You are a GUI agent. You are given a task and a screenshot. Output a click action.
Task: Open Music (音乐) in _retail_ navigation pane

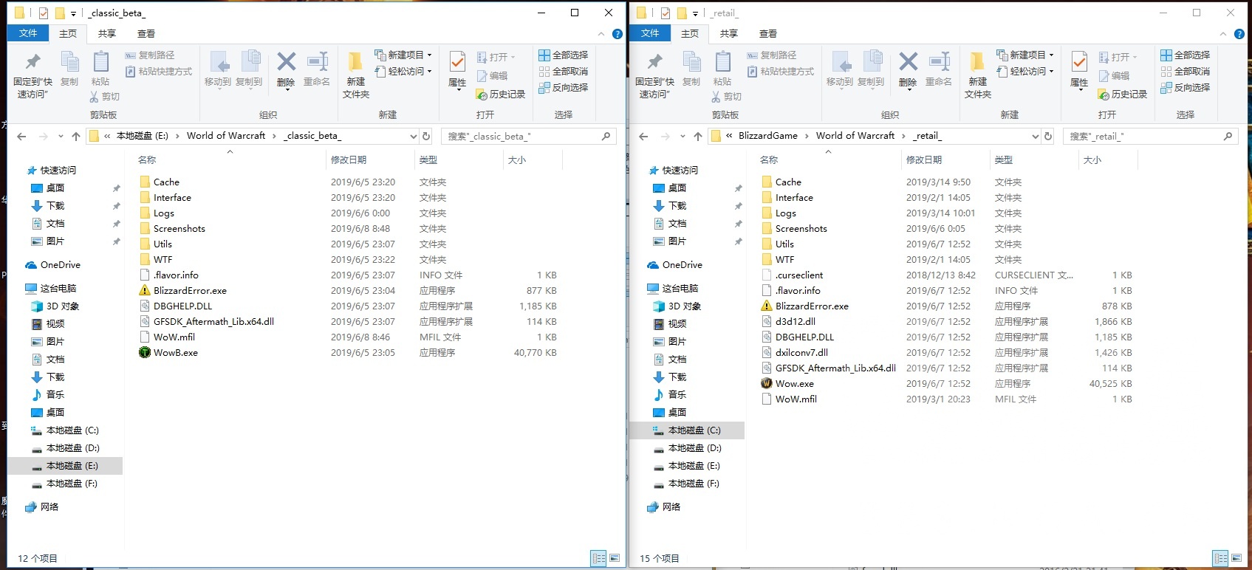click(668, 395)
